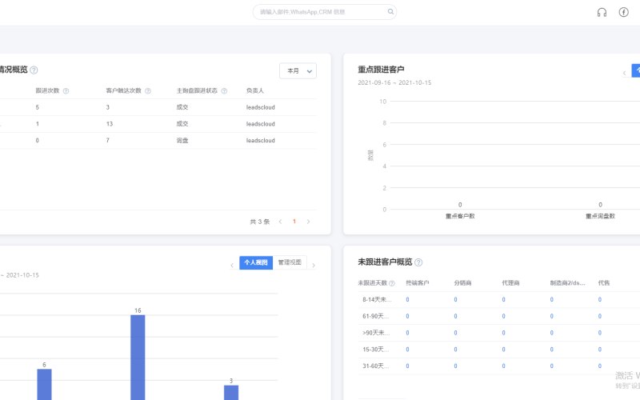Click 制造商2/da... column header

(x=567, y=283)
